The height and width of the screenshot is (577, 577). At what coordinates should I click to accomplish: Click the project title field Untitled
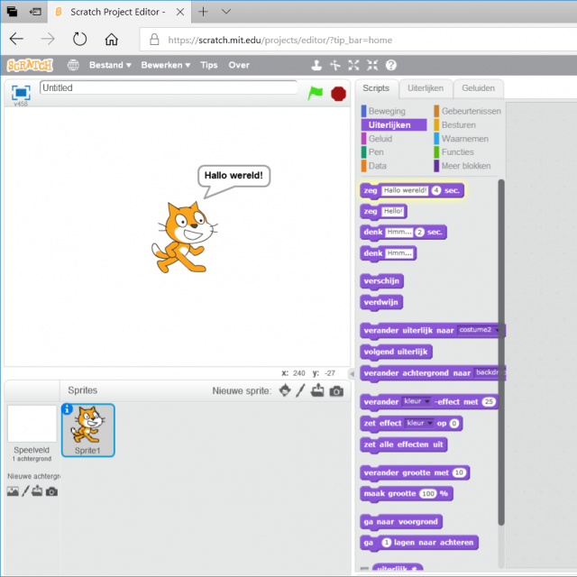tap(169, 87)
